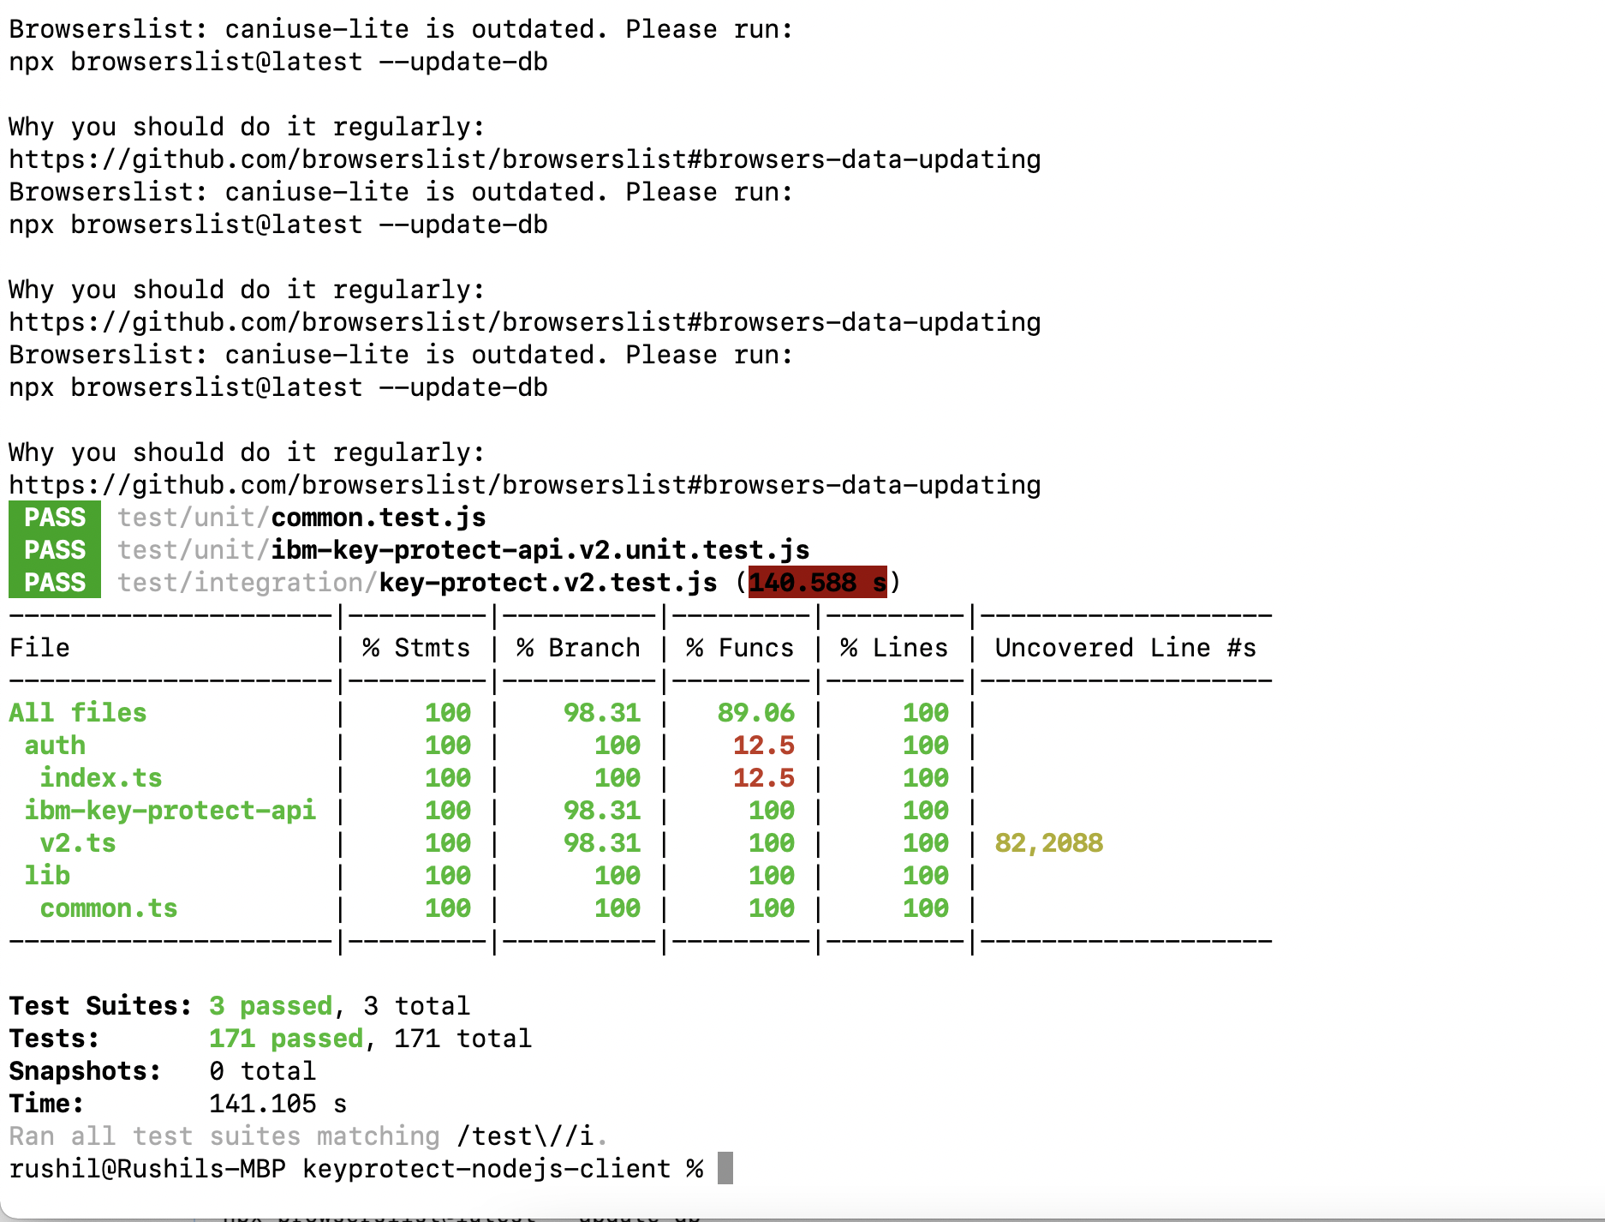Click the green 3 passed text
This screenshot has width=1605, height=1222.
(x=271, y=1006)
